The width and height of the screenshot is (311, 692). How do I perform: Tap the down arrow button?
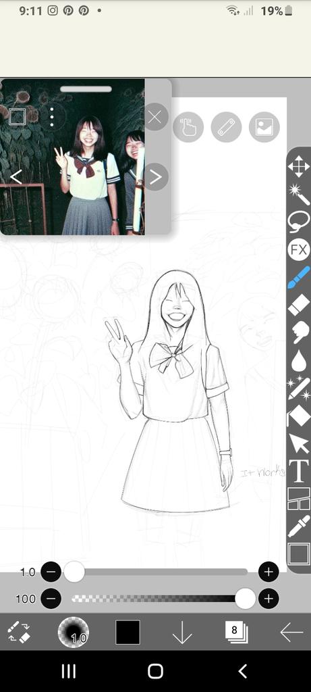[x=182, y=633]
